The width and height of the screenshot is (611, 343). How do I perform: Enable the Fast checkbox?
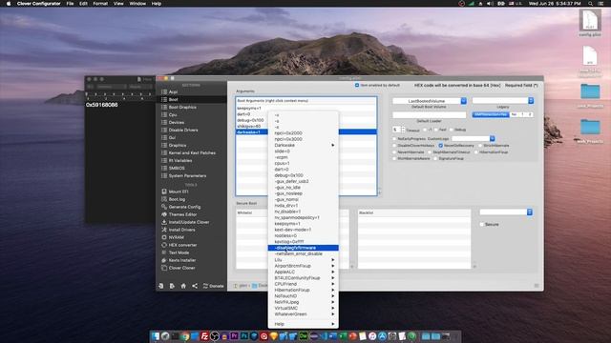pyautogui.click(x=436, y=130)
